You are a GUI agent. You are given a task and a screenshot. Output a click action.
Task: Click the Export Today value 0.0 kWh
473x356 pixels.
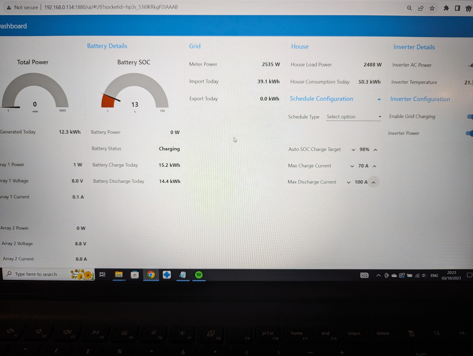point(270,99)
